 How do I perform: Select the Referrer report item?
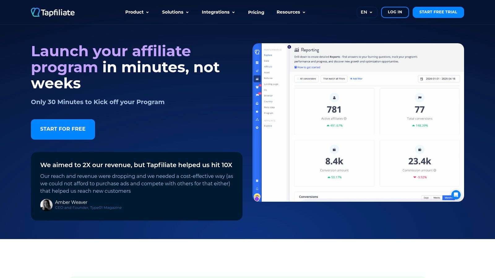click(268, 78)
